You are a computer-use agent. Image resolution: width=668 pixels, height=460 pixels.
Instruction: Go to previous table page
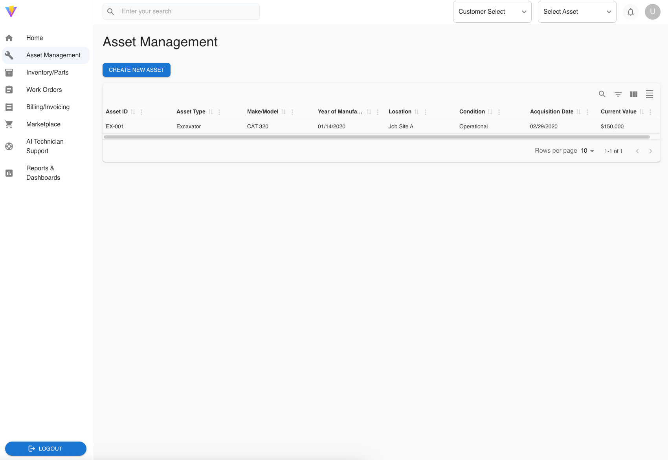[637, 151]
